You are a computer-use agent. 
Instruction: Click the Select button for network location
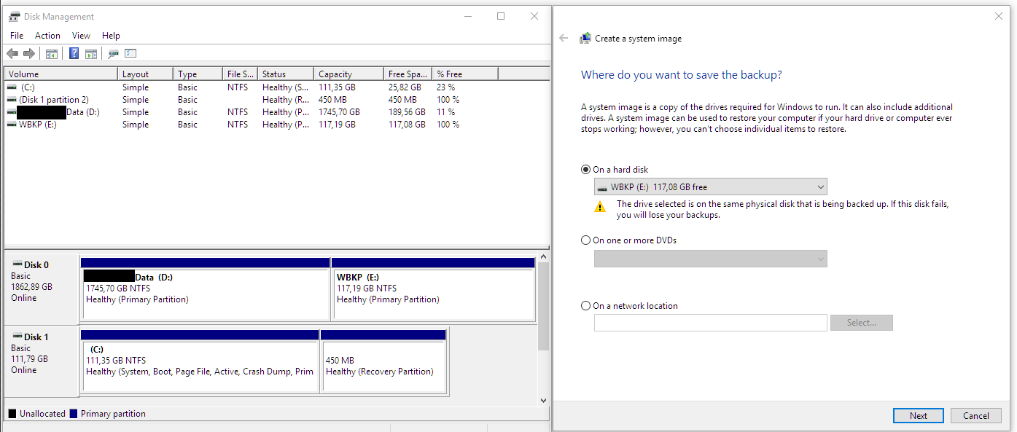[x=862, y=322]
